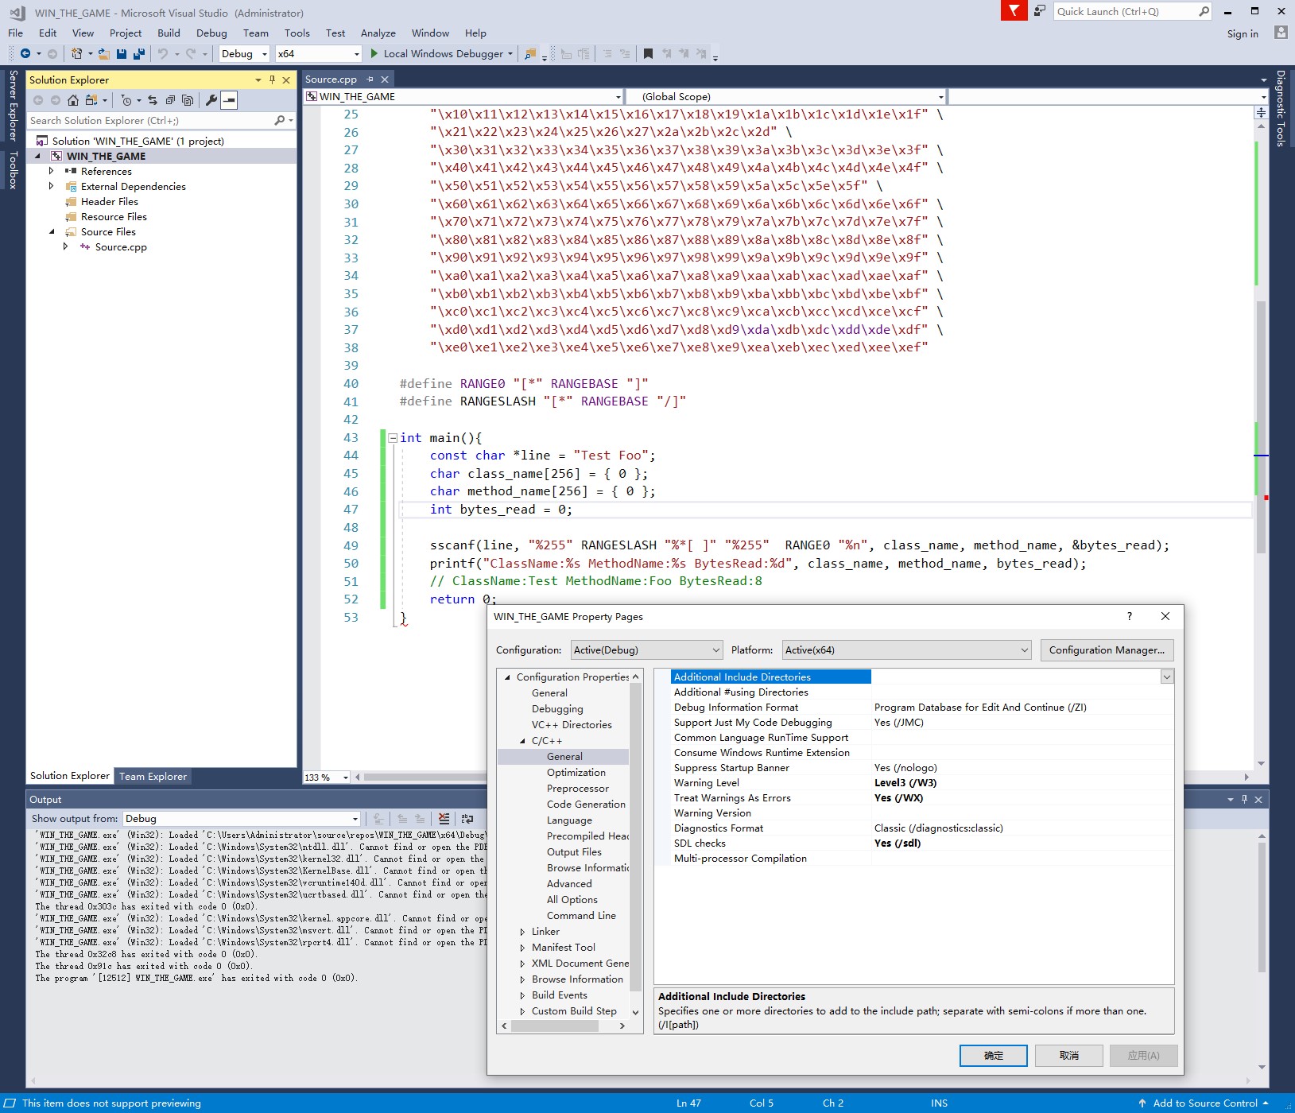1295x1113 pixels.
Task: Click the feedback notification flag icon
Action: pyautogui.click(x=1014, y=11)
